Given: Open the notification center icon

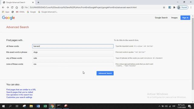Looking at the screenshot, I should [x=190, y=106].
